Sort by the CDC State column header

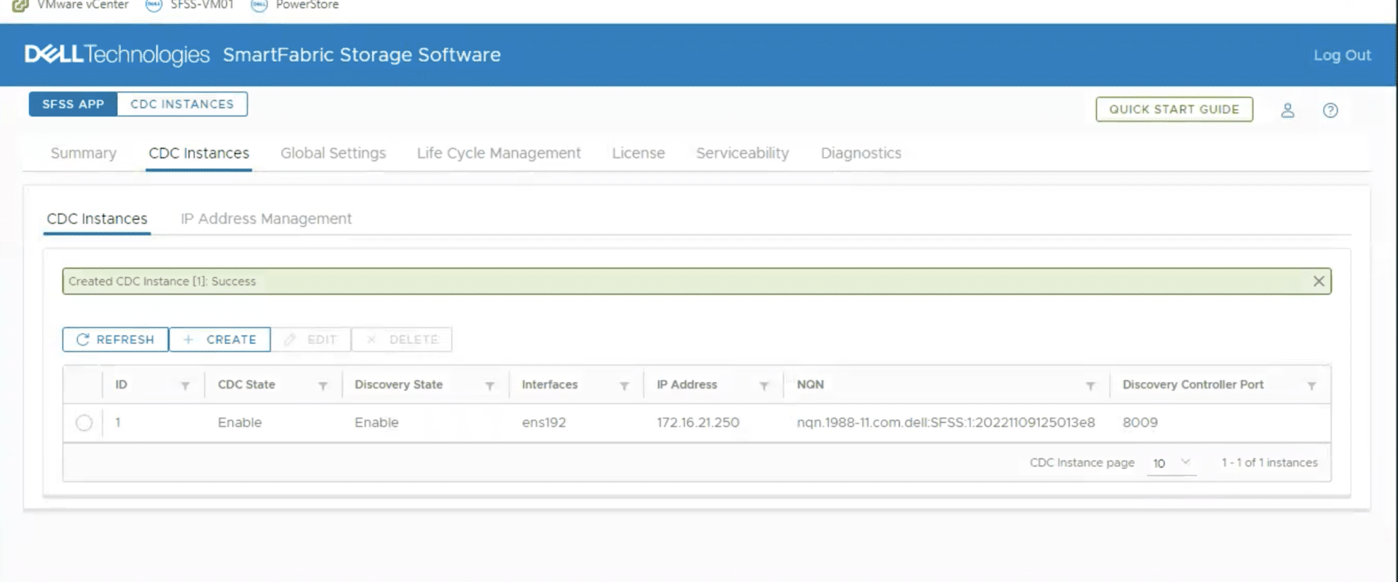pos(246,385)
